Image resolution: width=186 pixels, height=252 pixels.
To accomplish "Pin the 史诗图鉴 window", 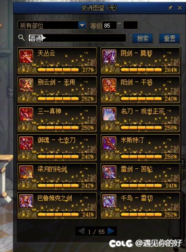I will point(170,8).
